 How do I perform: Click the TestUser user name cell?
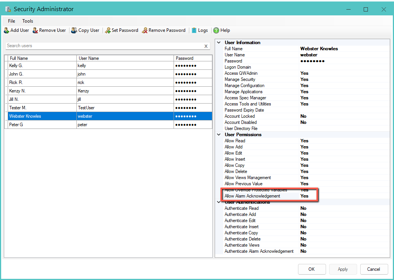point(125,108)
